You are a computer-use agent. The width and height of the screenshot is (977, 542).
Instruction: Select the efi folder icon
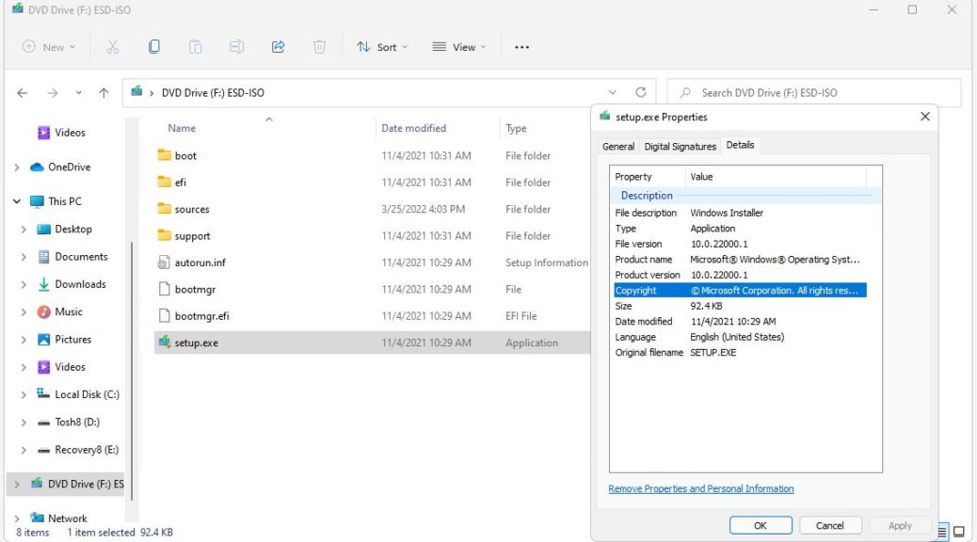click(x=164, y=182)
